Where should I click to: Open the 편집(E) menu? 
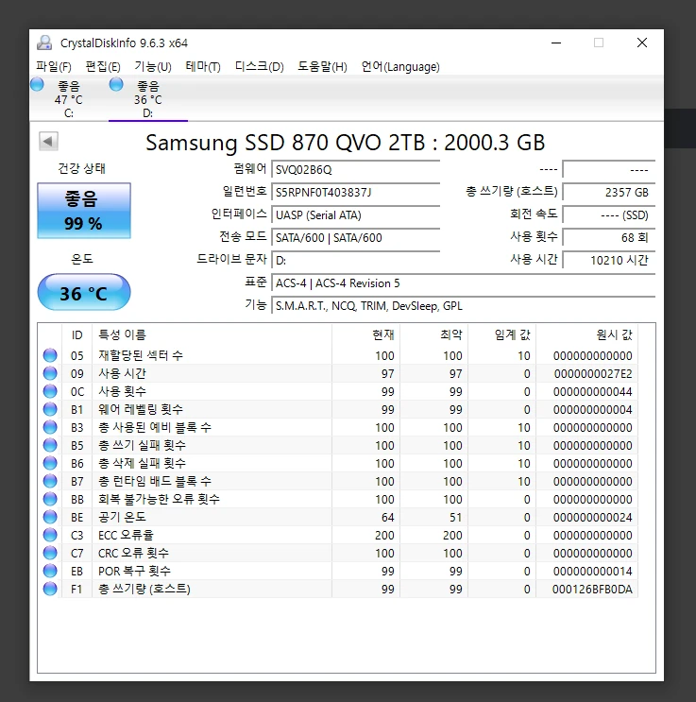click(x=103, y=67)
